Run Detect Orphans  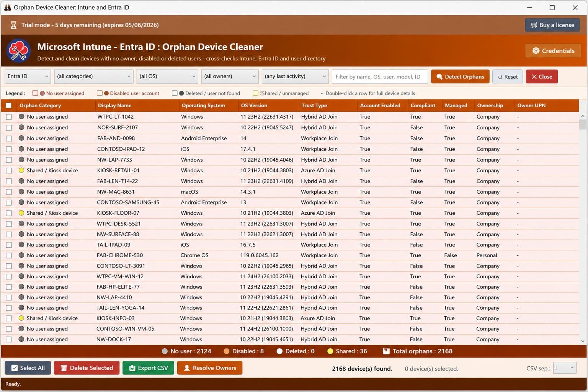pyautogui.click(x=460, y=77)
